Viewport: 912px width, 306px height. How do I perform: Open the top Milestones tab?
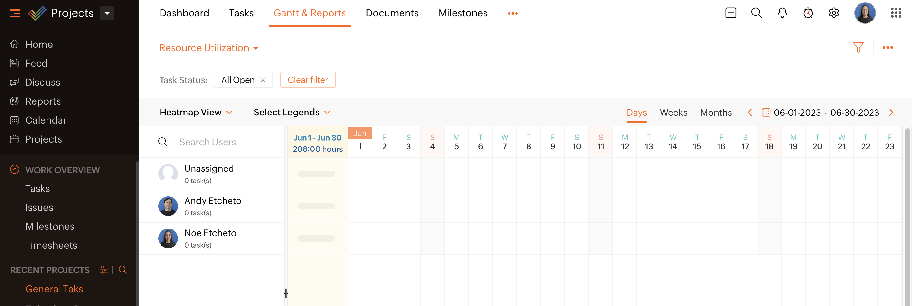[x=463, y=13]
